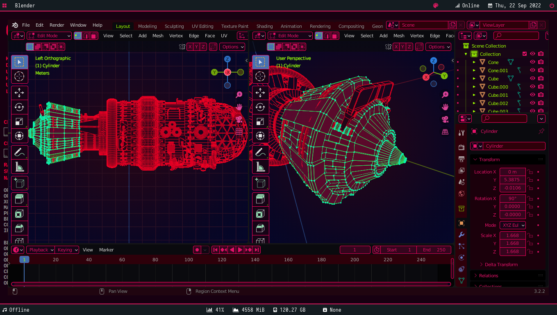Click the Location Y 5.3875 field

point(512,180)
